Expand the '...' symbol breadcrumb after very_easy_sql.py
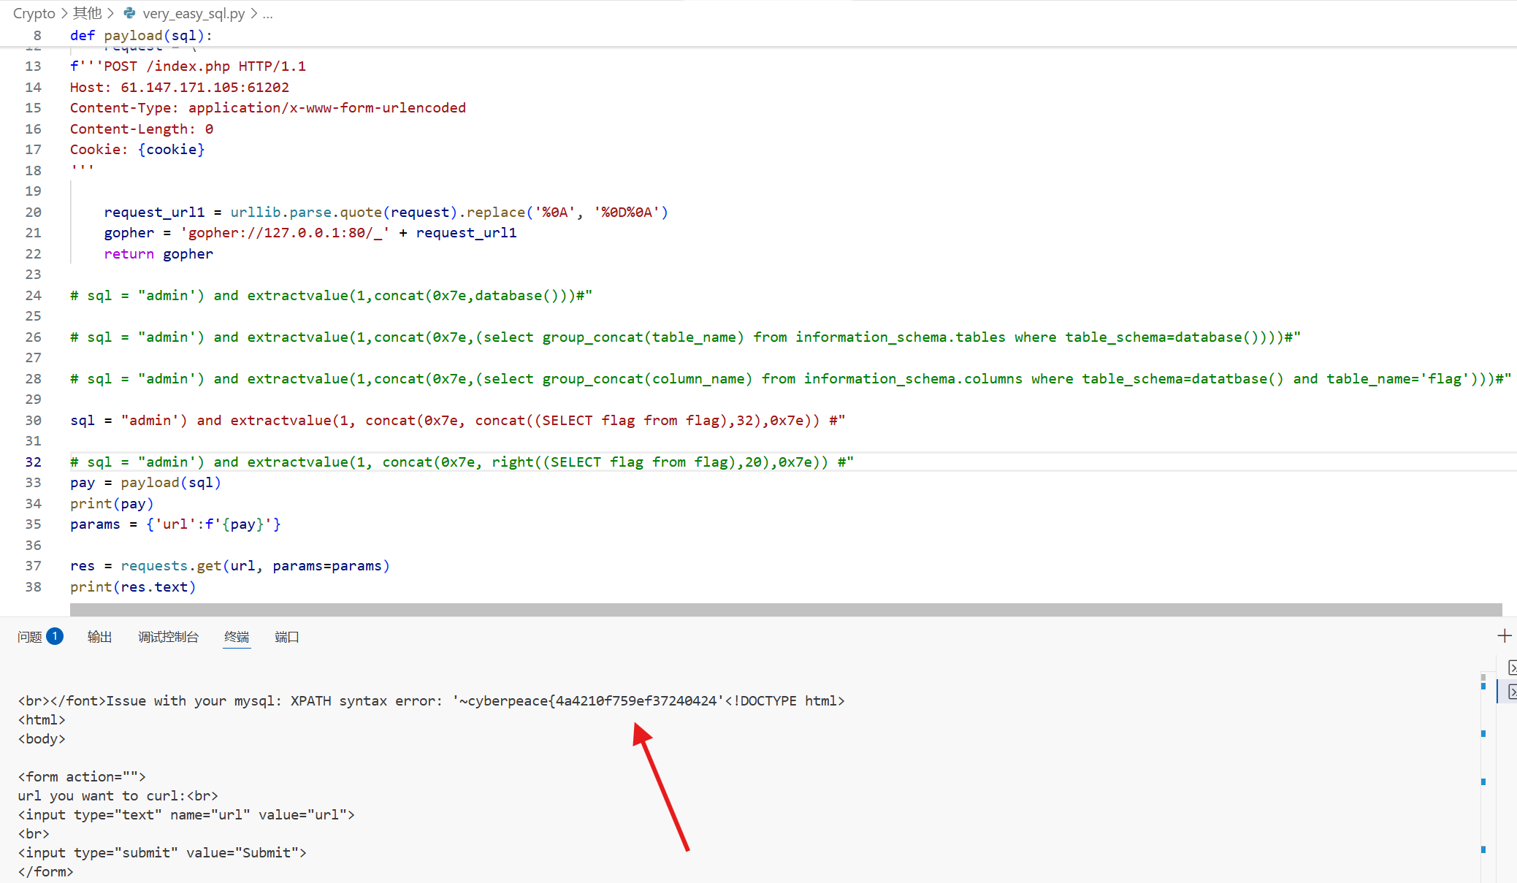The height and width of the screenshot is (883, 1517). (x=268, y=13)
